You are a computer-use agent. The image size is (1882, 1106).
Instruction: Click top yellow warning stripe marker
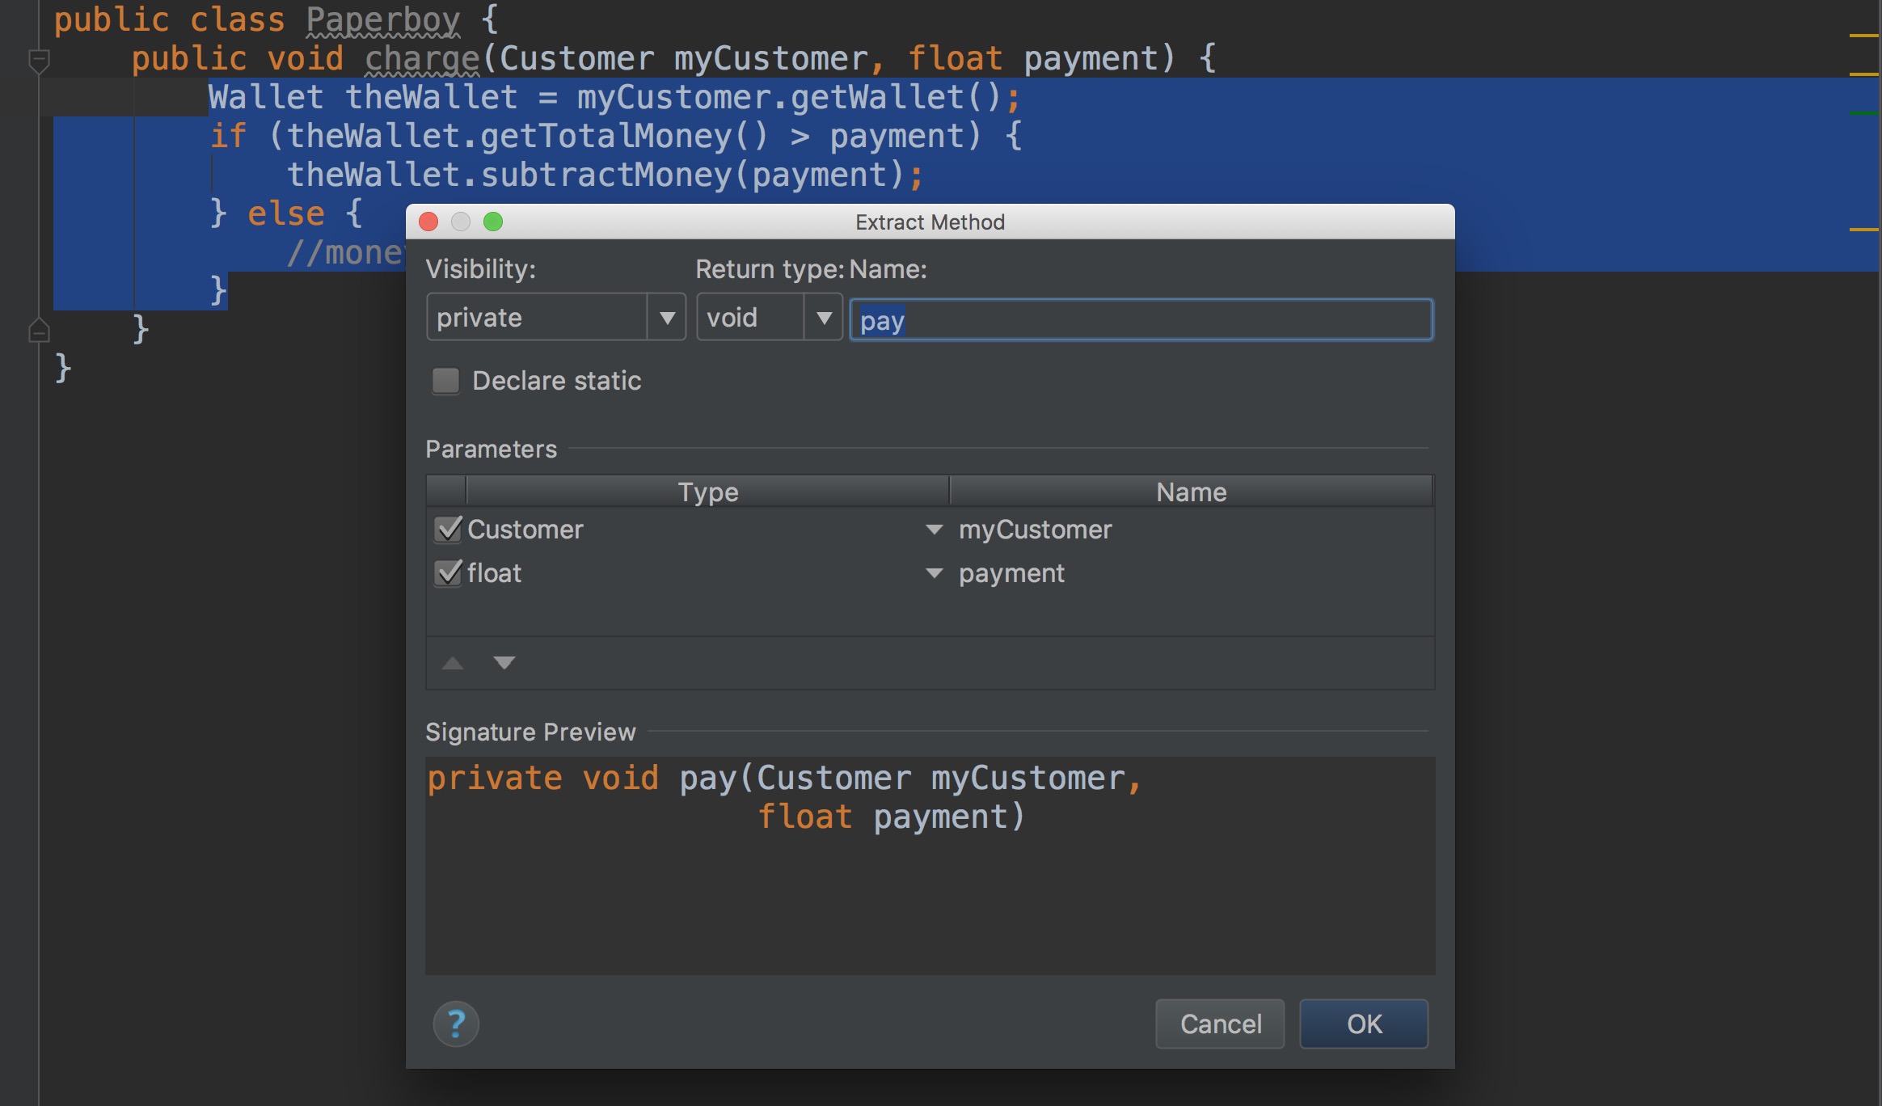pos(1863,36)
